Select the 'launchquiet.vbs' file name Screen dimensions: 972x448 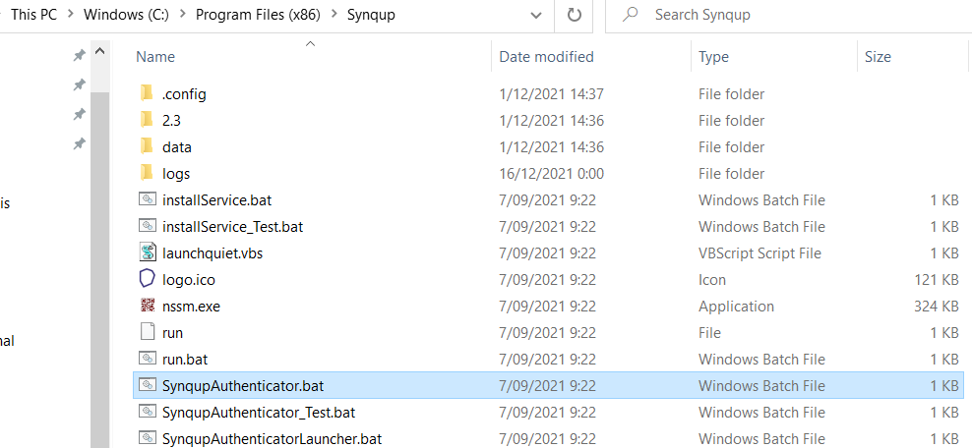pos(213,253)
